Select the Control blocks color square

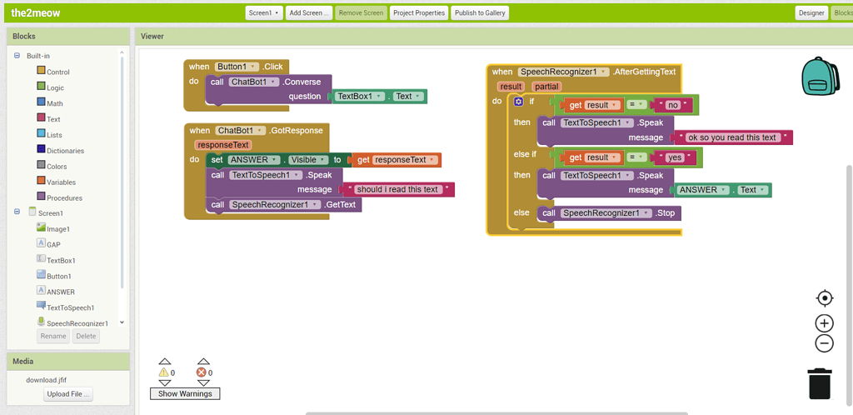[x=41, y=72]
